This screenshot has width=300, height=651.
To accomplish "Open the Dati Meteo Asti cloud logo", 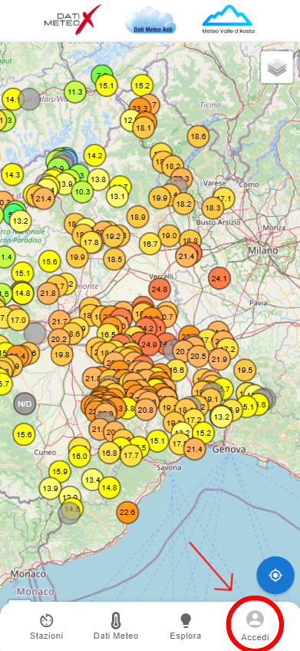I will click(150, 20).
